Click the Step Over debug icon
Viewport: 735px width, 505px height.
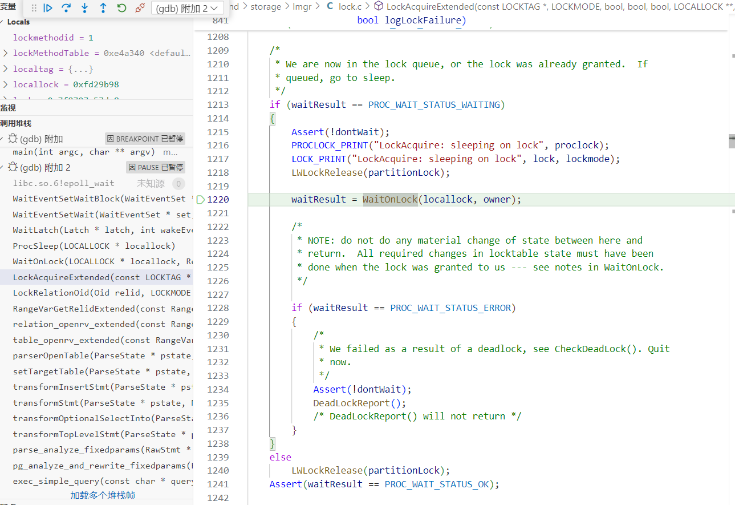click(66, 8)
